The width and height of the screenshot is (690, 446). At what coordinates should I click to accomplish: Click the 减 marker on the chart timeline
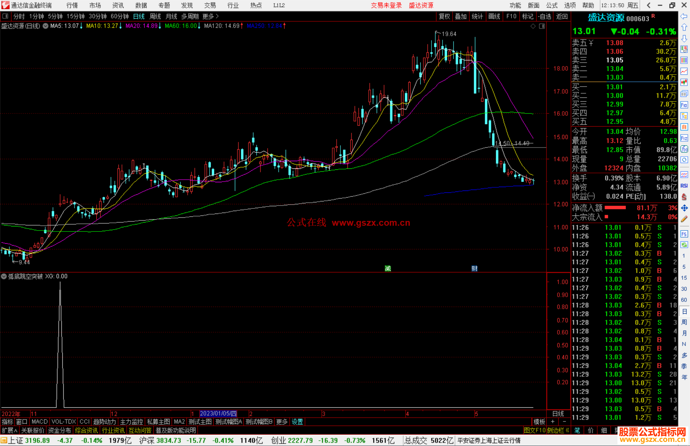[387, 268]
